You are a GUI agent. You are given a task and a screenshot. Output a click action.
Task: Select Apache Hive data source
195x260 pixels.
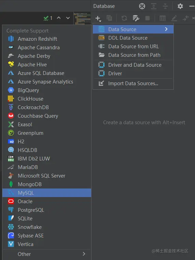click(47, 65)
